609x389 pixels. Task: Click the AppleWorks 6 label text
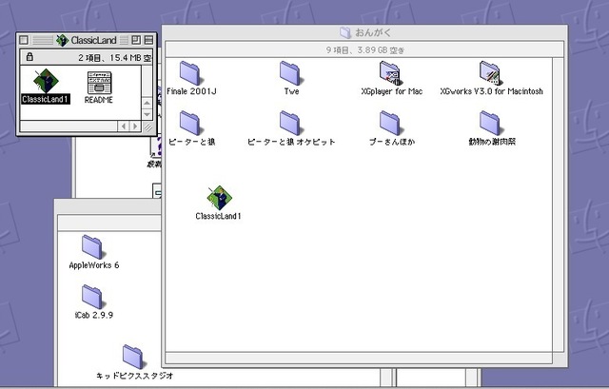tap(94, 265)
